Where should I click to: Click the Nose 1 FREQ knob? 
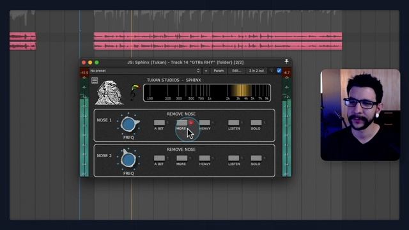tap(128, 124)
